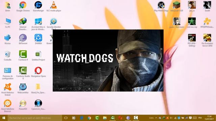Select the user folder icon beside Google Chrome
The image size is (216, 121).
coord(7,6)
